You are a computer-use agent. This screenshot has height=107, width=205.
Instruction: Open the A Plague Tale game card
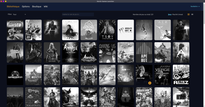point(70,30)
